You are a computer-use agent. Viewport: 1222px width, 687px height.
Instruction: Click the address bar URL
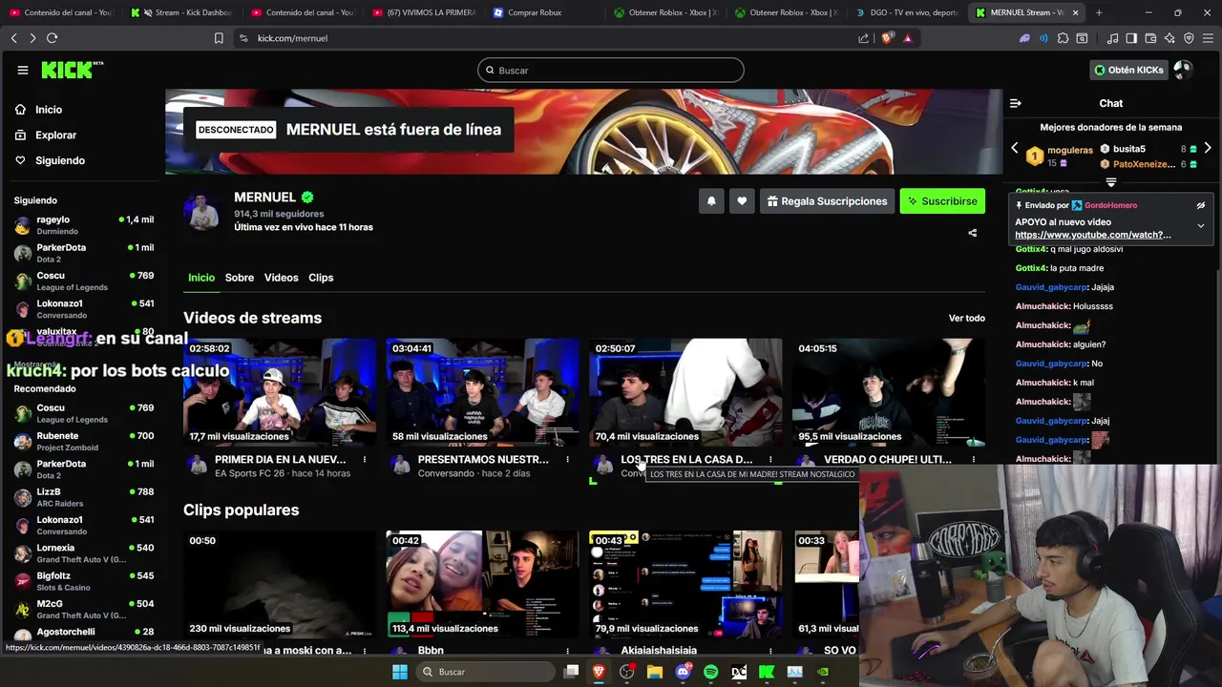pyautogui.click(x=292, y=38)
